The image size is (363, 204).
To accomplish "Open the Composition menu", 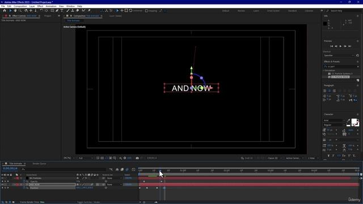I will [20, 6].
